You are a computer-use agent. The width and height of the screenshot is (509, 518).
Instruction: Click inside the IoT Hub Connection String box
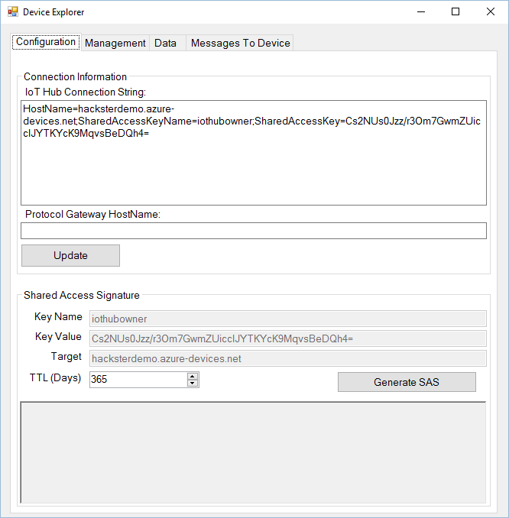coord(254,153)
